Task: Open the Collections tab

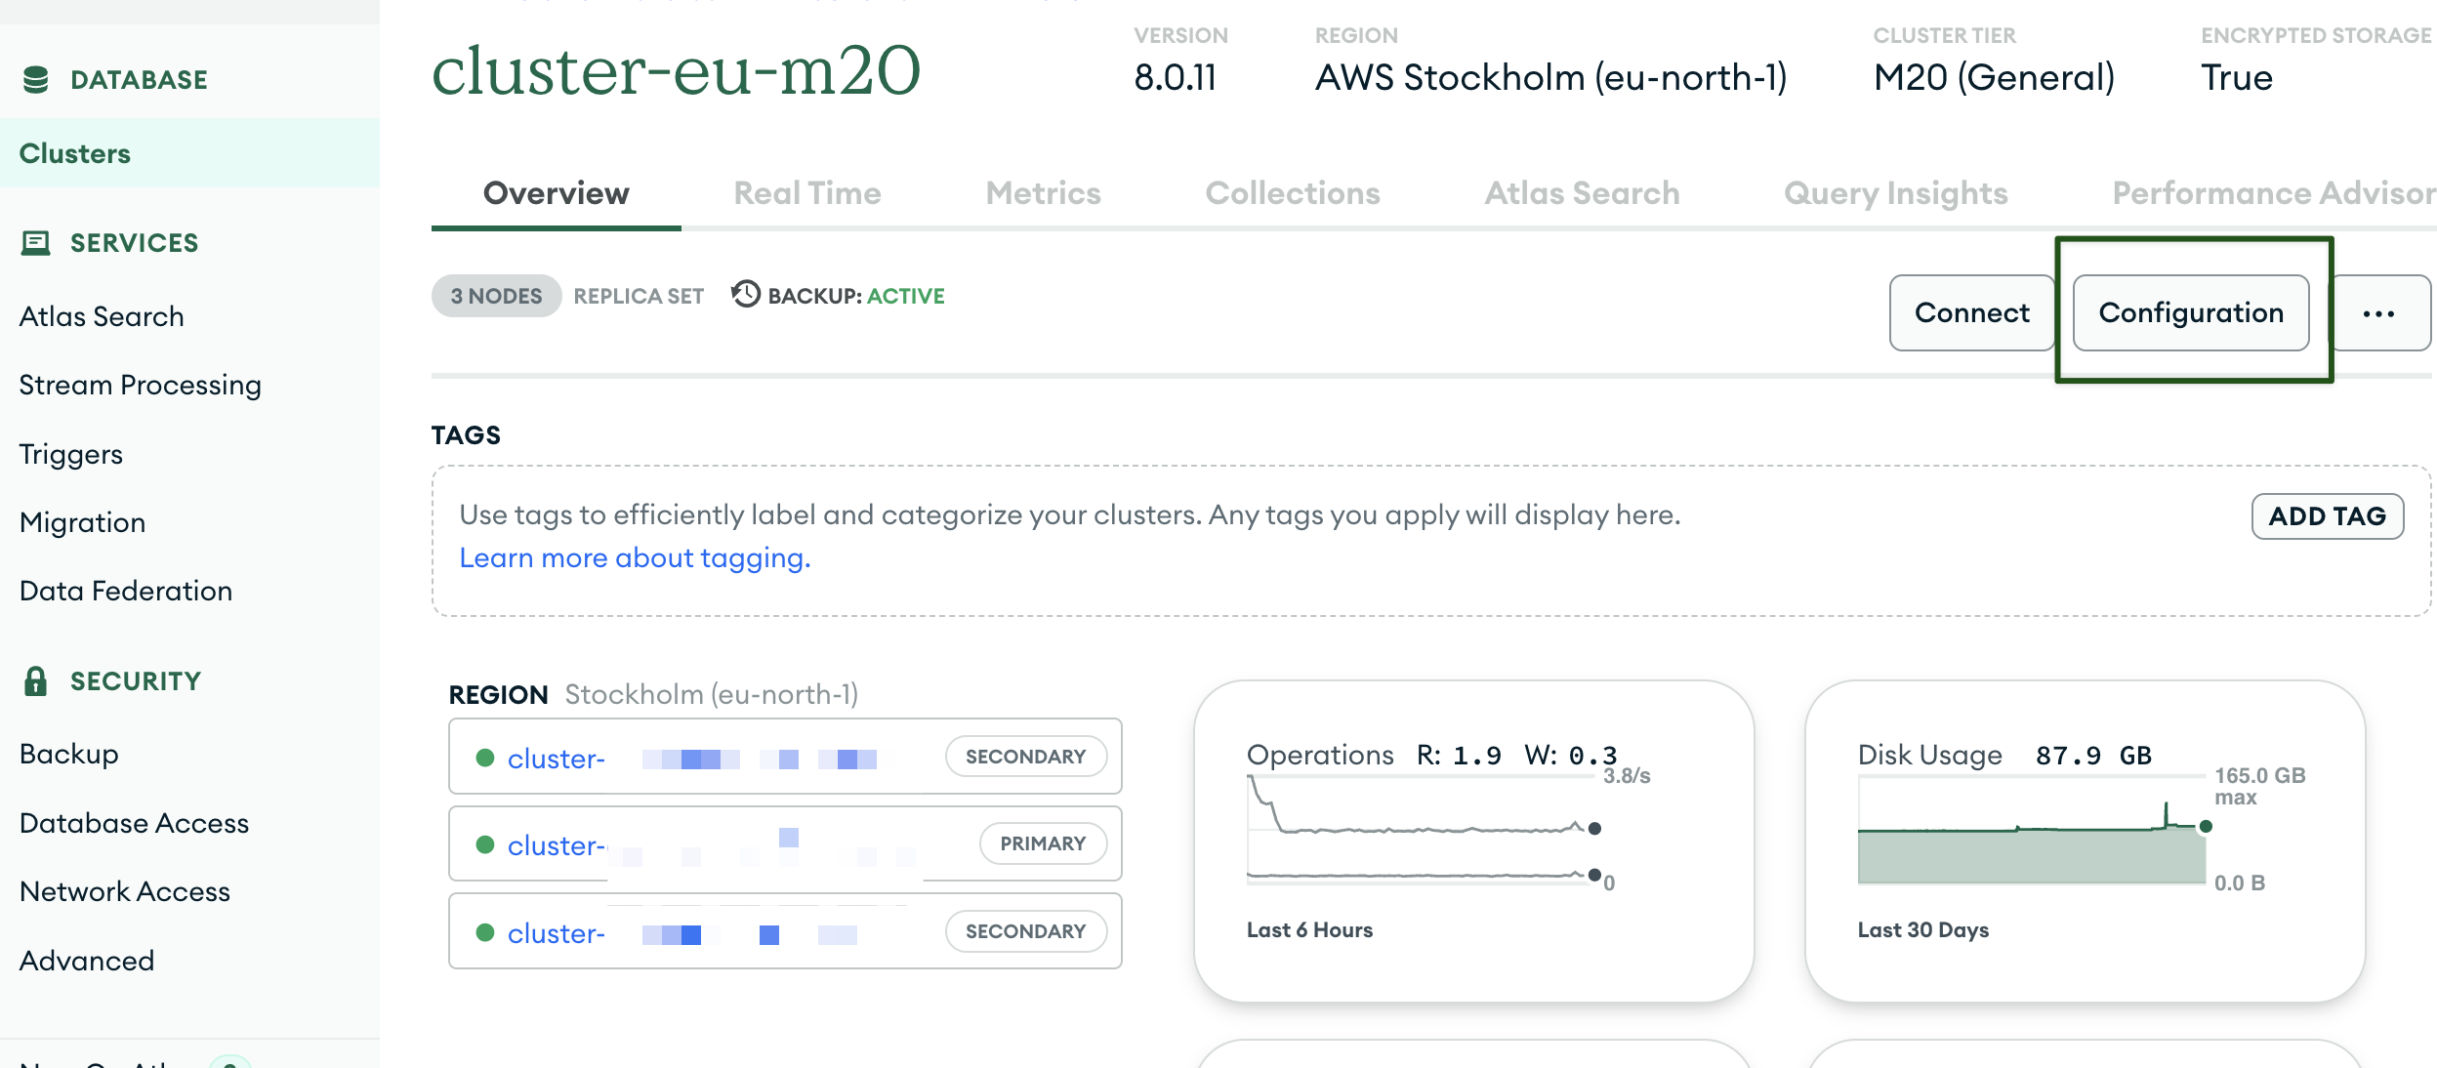Action: click(x=1293, y=192)
